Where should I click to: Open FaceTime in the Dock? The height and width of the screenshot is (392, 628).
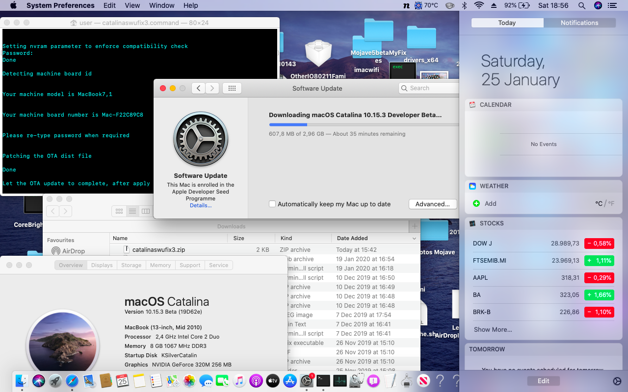coord(223,381)
